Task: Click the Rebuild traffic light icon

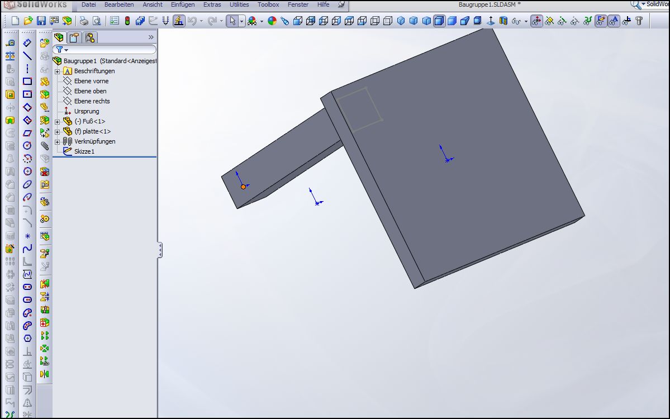Action: tap(127, 21)
